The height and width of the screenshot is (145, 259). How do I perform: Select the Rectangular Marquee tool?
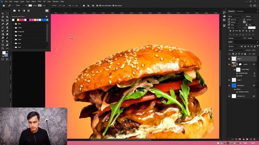click(x=7, y=13)
